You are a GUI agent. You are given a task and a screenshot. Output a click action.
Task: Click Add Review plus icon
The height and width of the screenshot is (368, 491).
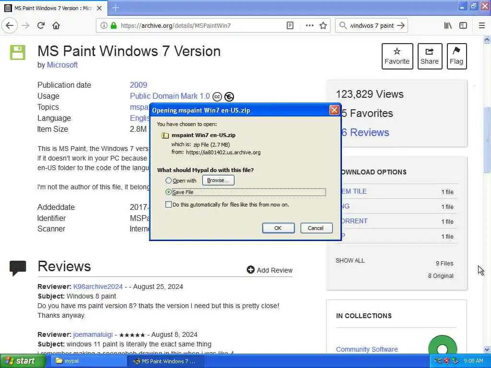click(x=250, y=270)
